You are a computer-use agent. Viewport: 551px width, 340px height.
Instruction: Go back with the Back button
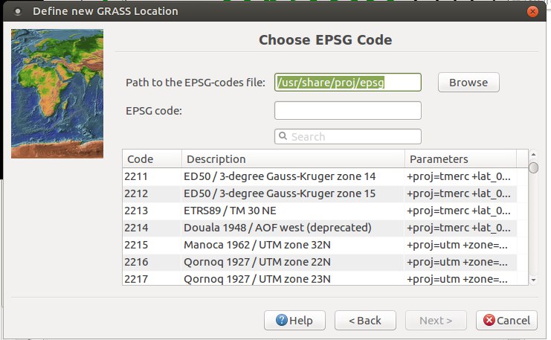[x=365, y=321]
